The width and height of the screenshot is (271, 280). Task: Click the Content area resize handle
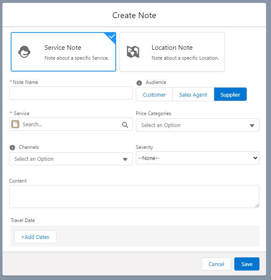pyautogui.click(x=257, y=206)
